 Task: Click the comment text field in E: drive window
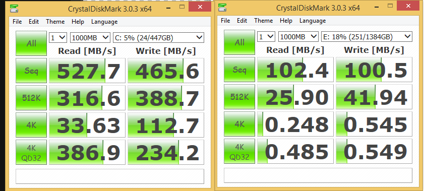click(x=318, y=175)
